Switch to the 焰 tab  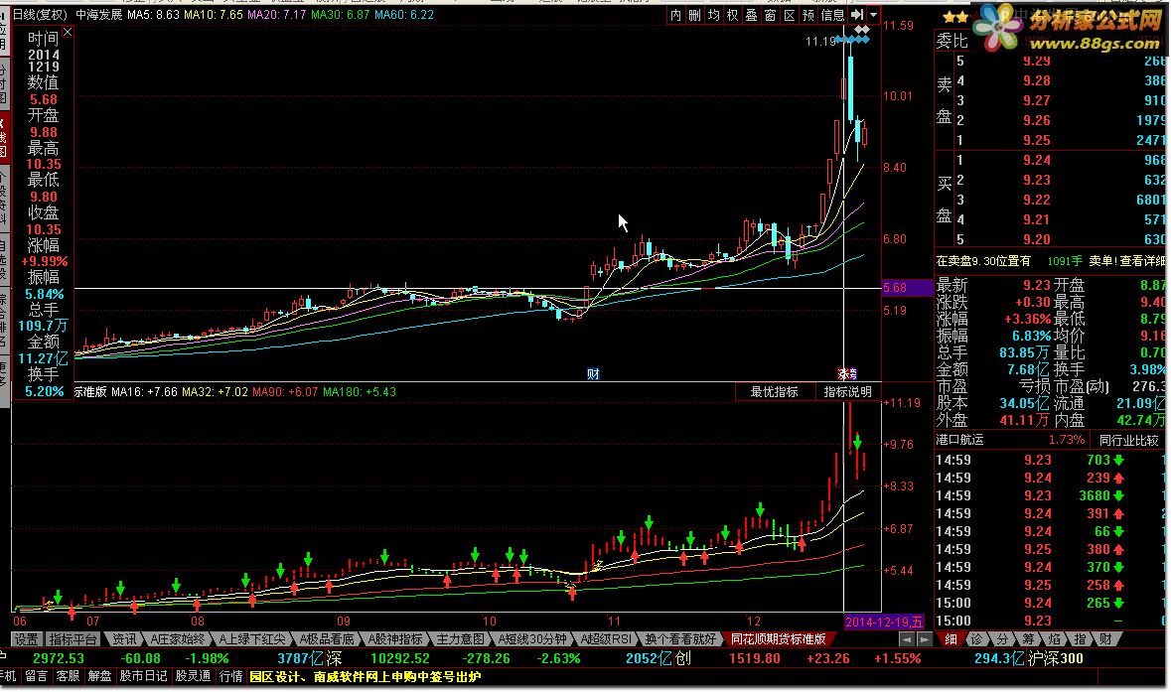[x=1054, y=639]
